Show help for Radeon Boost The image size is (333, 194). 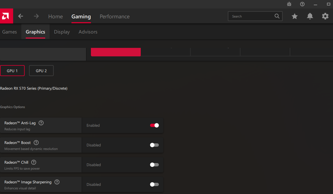(36, 143)
